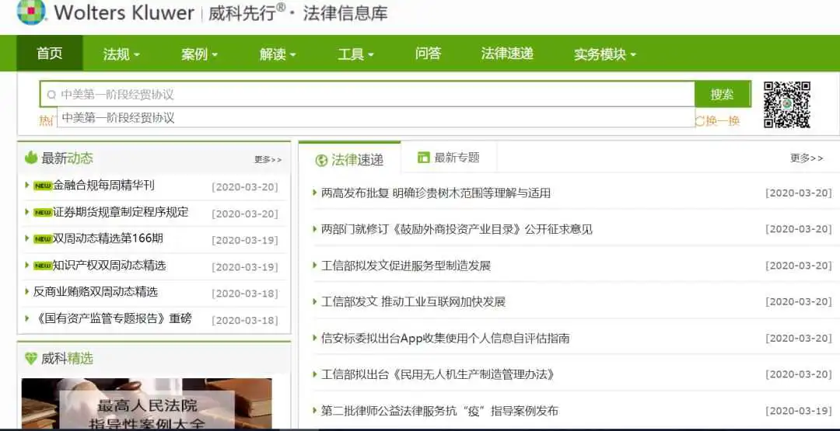Image resolution: width=840 pixels, height=431 pixels.
Task: Select suggestion 中美第一阶段经贸协议 from dropdown list
Action: coord(376,117)
